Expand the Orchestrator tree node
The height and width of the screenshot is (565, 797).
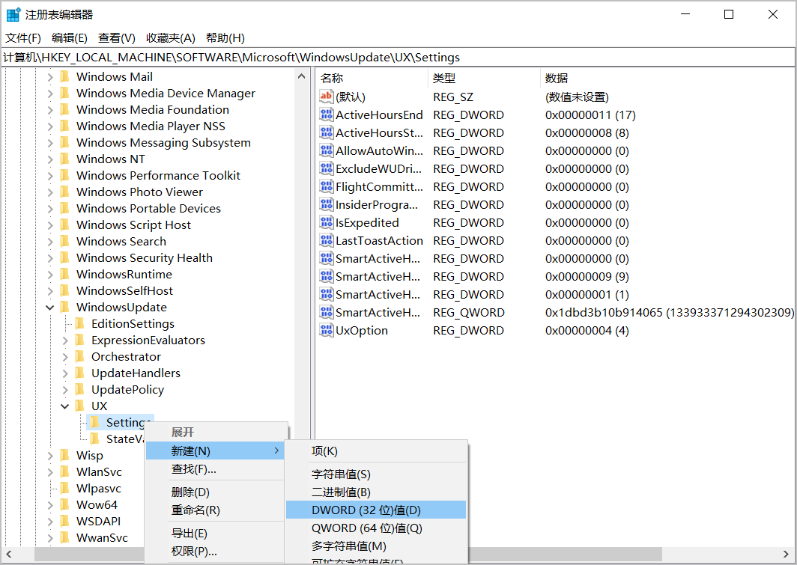[65, 357]
